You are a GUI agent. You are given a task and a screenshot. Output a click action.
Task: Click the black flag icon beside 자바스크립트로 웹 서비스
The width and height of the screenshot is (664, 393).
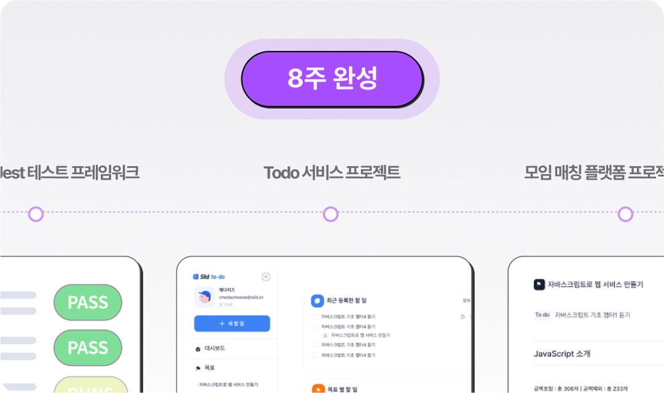pos(539,284)
